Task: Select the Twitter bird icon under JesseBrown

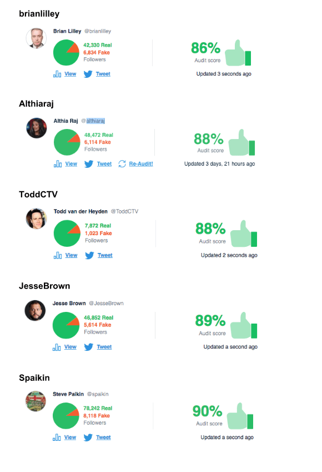Action: 89,347
